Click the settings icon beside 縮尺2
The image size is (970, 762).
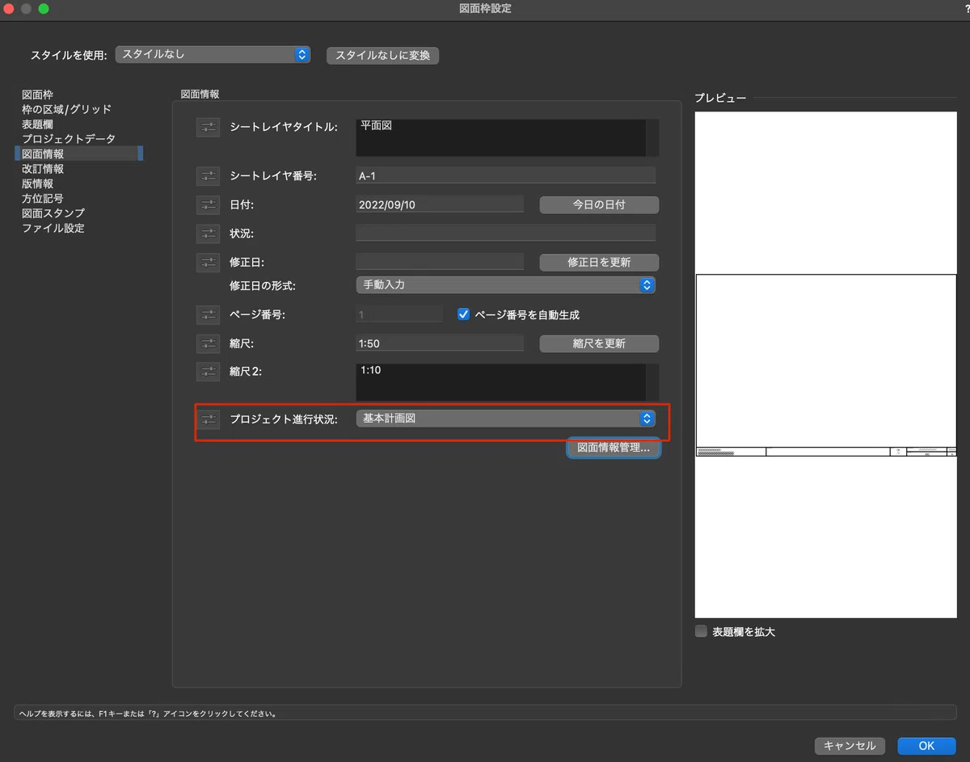click(x=208, y=371)
